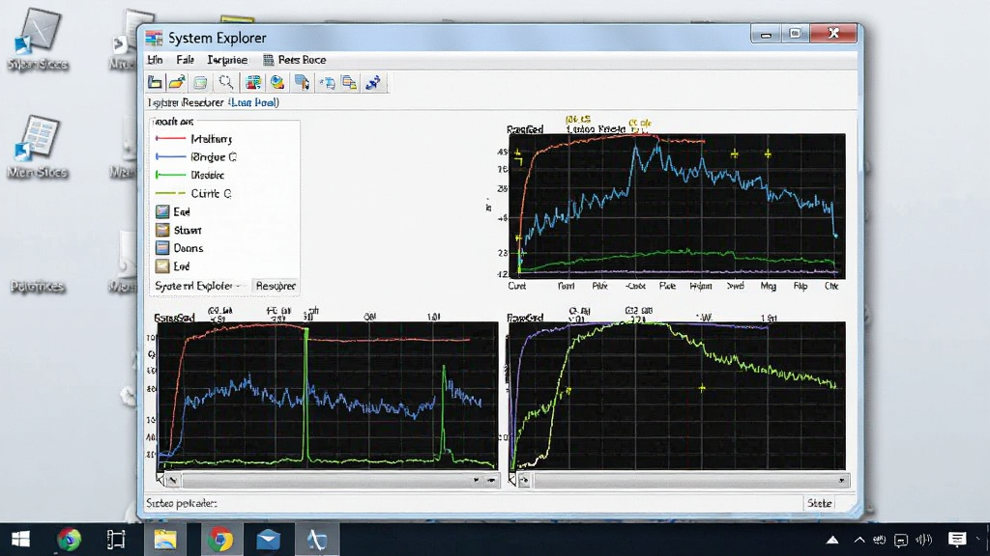
Task: Open the Pets Roce menu
Action: point(295,60)
